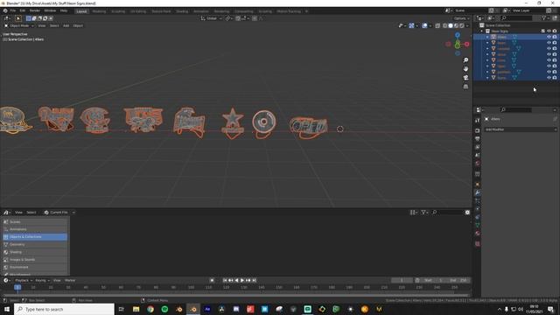Click the red X axis on navigation gizmo
Image resolution: width=560 pixels, height=315 pixels.
coord(466,44)
